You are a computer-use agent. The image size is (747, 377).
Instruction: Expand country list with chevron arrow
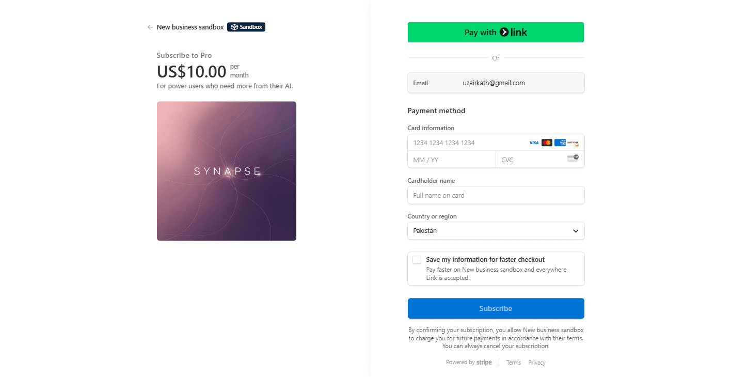tap(576, 231)
